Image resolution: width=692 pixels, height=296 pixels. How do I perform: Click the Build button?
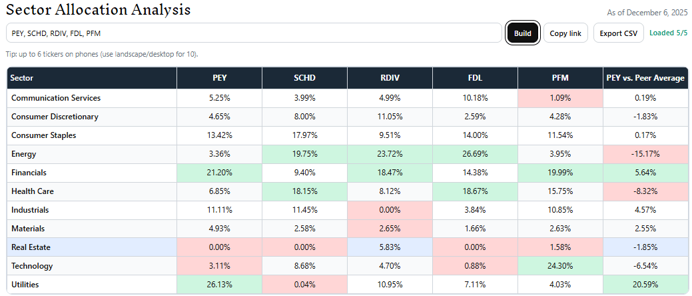523,33
